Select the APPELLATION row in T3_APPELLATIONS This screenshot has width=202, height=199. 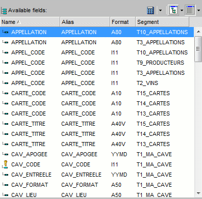point(97,42)
